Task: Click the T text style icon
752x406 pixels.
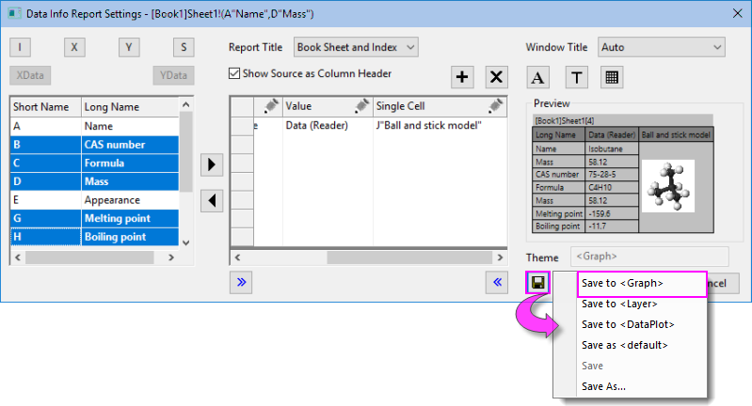Action: tap(576, 77)
